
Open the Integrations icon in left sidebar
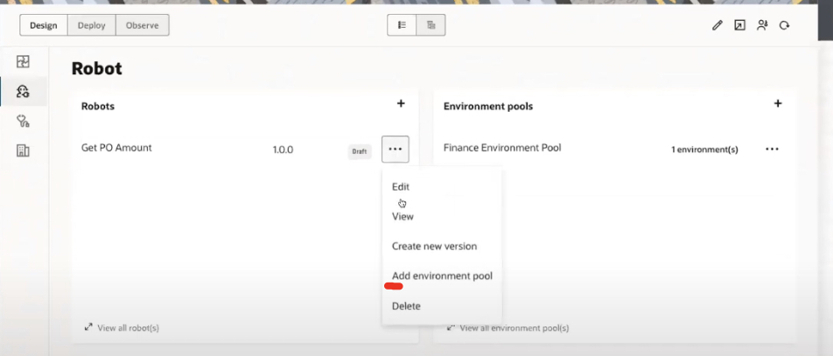point(24,62)
